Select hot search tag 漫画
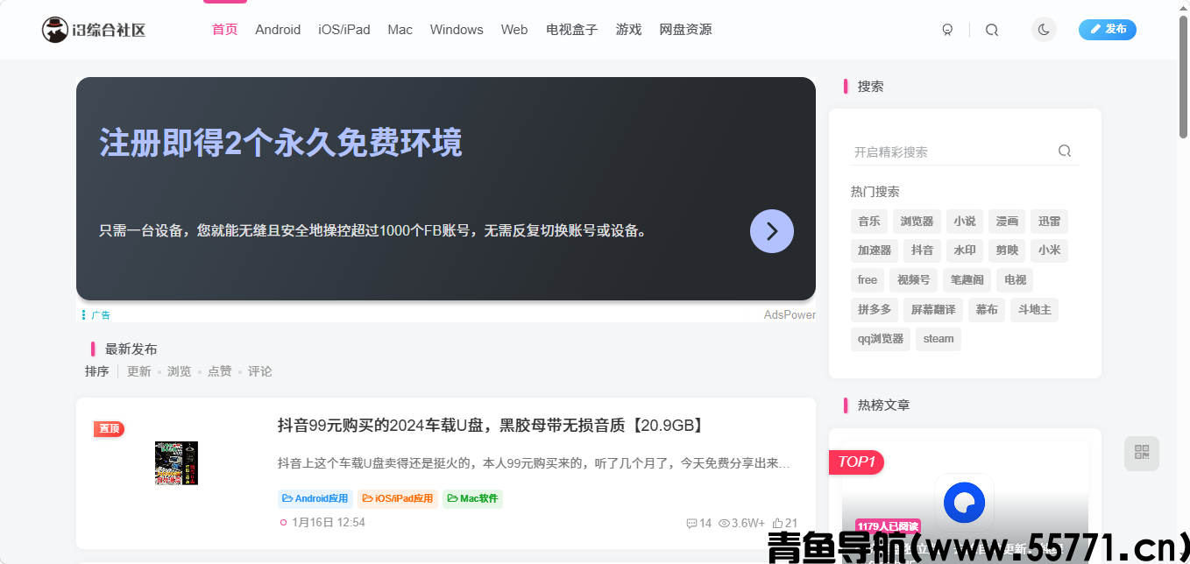The height and width of the screenshot is (564, 1190). (1007, 222)
